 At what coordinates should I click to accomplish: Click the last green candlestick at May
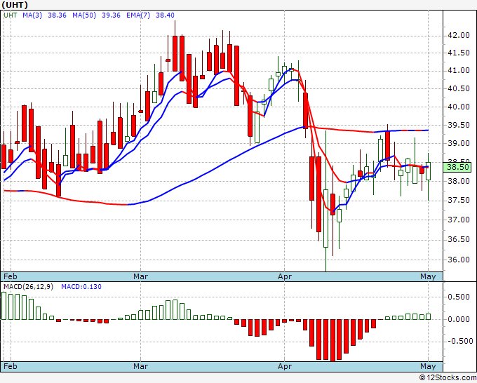click(429, 171)
